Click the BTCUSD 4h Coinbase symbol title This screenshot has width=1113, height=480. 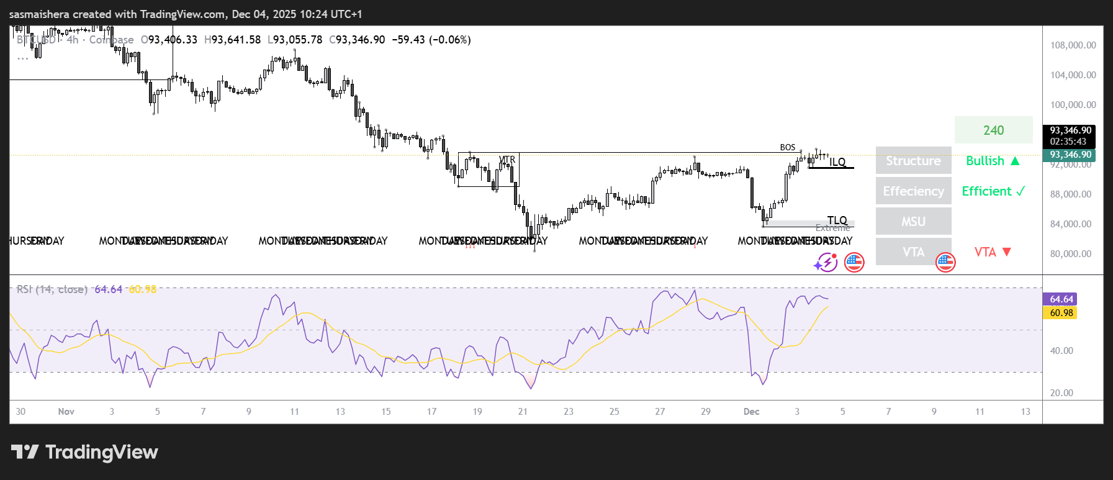(74, 40)
